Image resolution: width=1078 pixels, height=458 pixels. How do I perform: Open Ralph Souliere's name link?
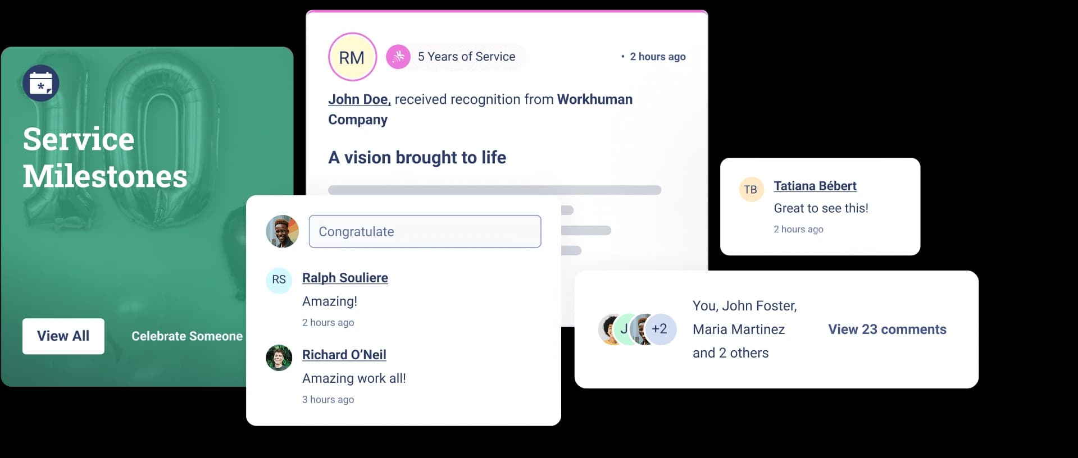pos(345,278)
